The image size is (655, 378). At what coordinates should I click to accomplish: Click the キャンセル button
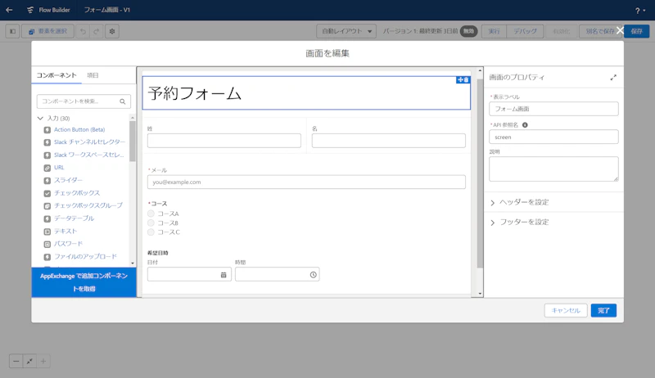click(x=566, y=310)
